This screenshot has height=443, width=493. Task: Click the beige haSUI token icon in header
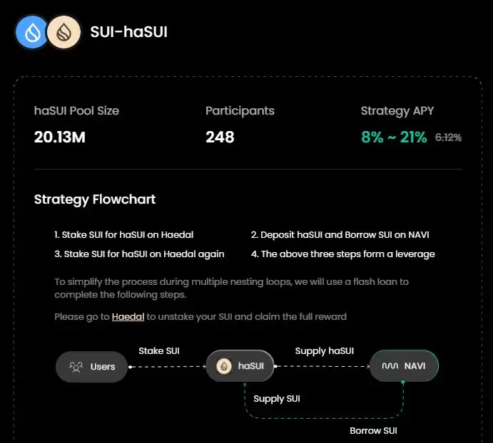63,32
